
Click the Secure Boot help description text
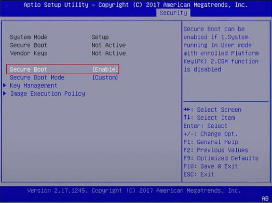tap(221, 49)
